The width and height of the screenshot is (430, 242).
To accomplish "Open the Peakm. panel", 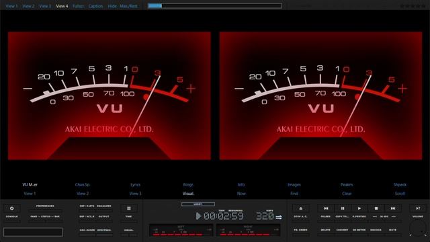I will click(347, 185).
